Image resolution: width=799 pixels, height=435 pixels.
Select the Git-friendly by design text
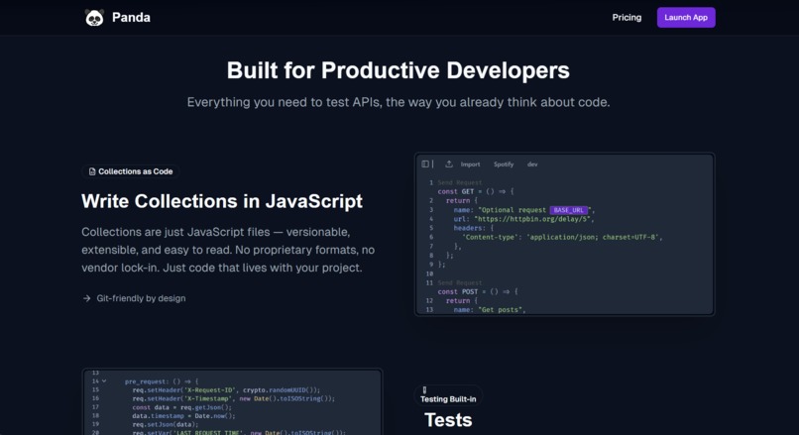point(141,298)
